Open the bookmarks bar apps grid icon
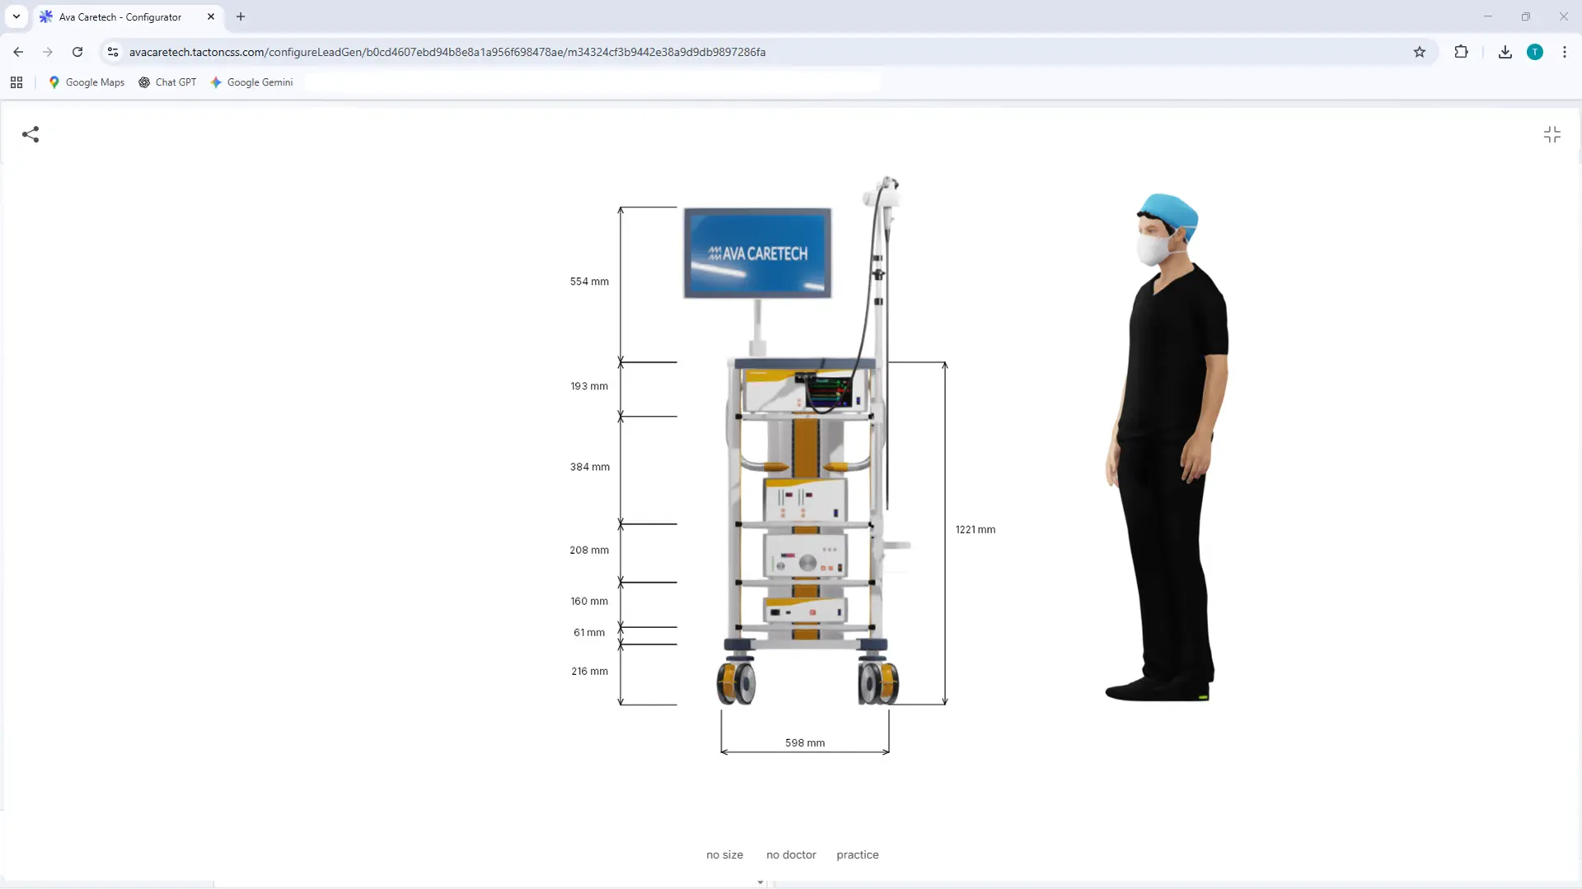Screen dimensions: 1582x889 click(x=16, y=82)
